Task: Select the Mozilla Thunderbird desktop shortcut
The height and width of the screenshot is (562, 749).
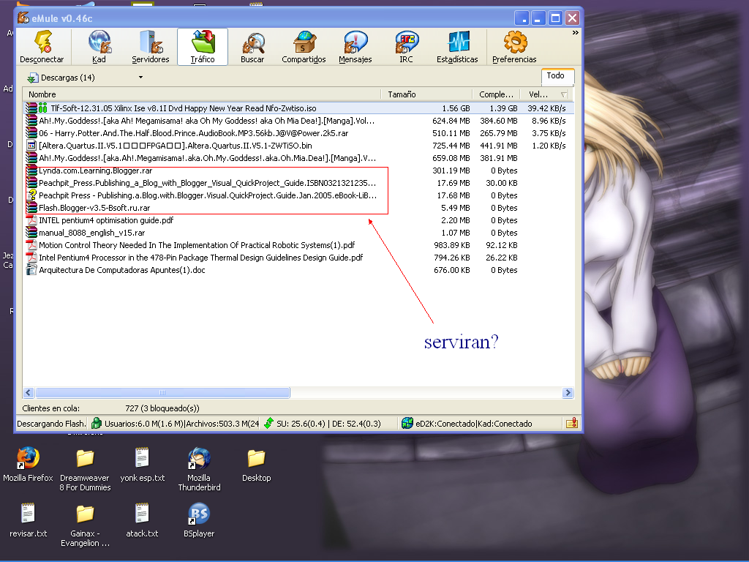Action: tap(199, 469)
